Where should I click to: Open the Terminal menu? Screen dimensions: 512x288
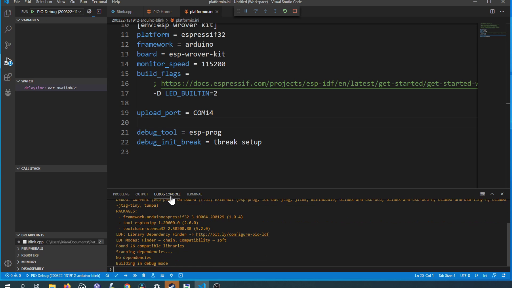(99, 2)
